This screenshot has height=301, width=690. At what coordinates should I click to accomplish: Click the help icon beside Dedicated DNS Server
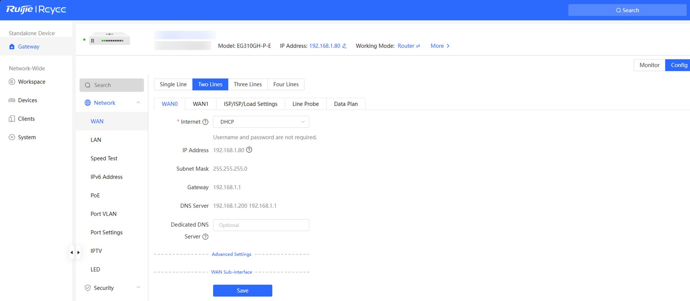coord(205,237)
